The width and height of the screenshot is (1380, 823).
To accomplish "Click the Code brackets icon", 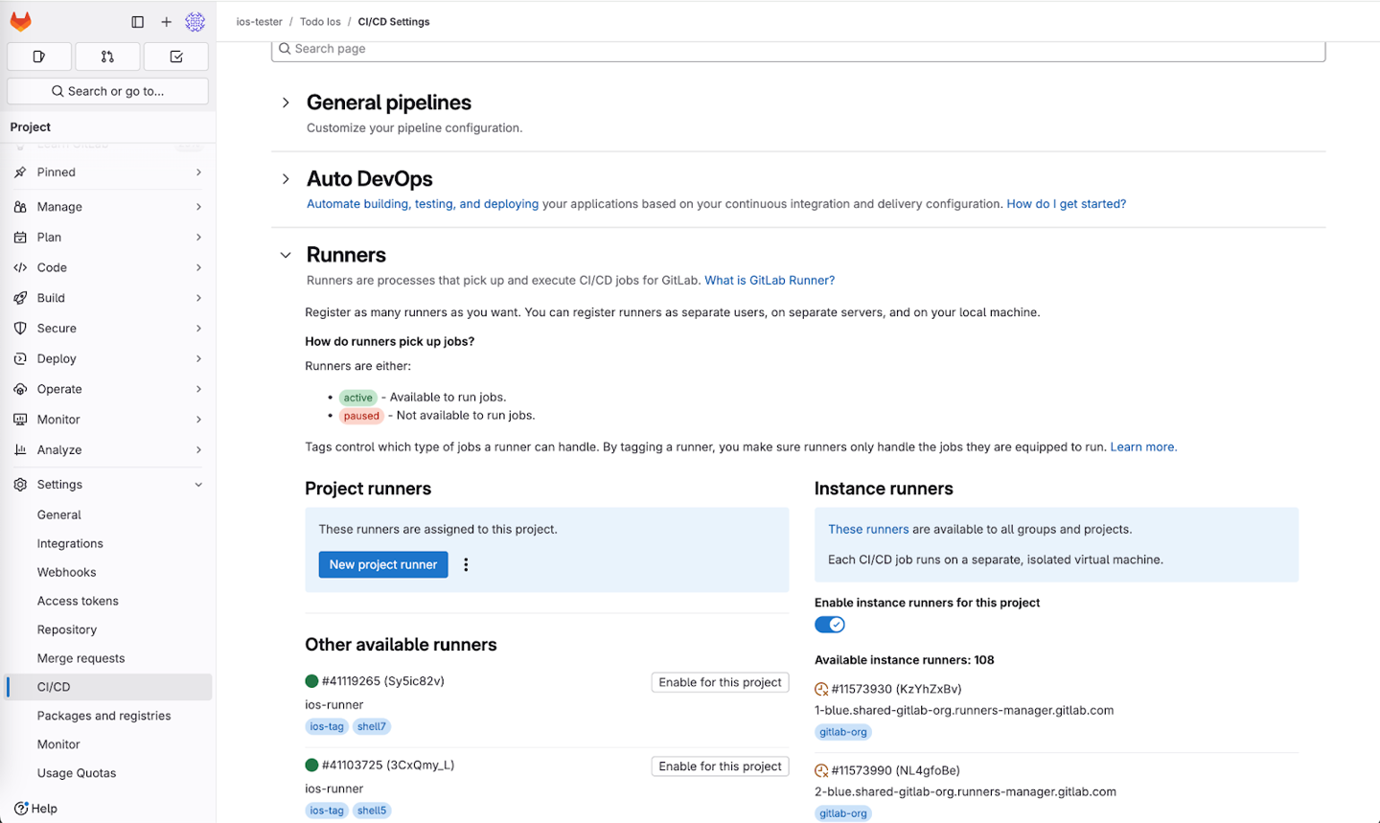I will pos(20,267).
